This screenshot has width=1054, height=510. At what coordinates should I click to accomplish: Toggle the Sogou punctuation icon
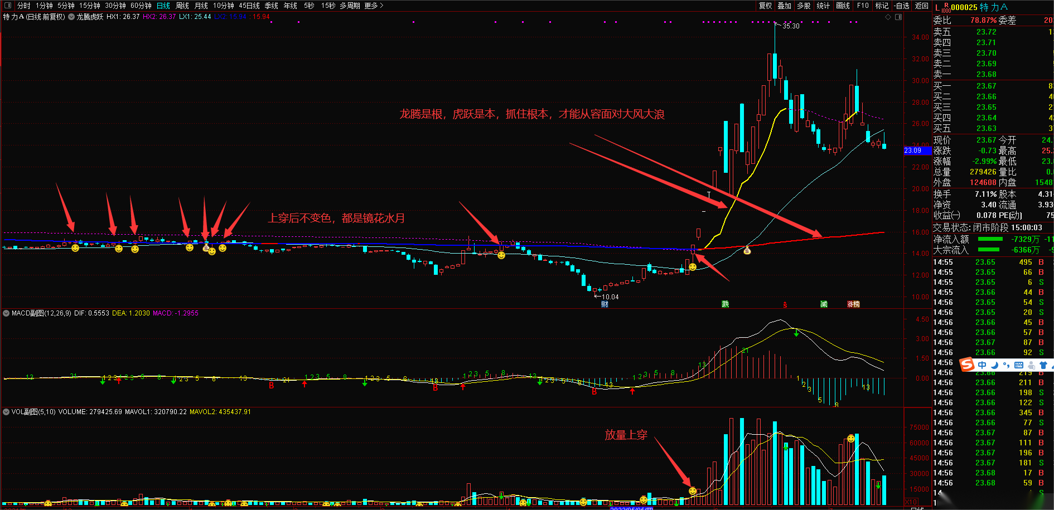[x=1006, y=365]
